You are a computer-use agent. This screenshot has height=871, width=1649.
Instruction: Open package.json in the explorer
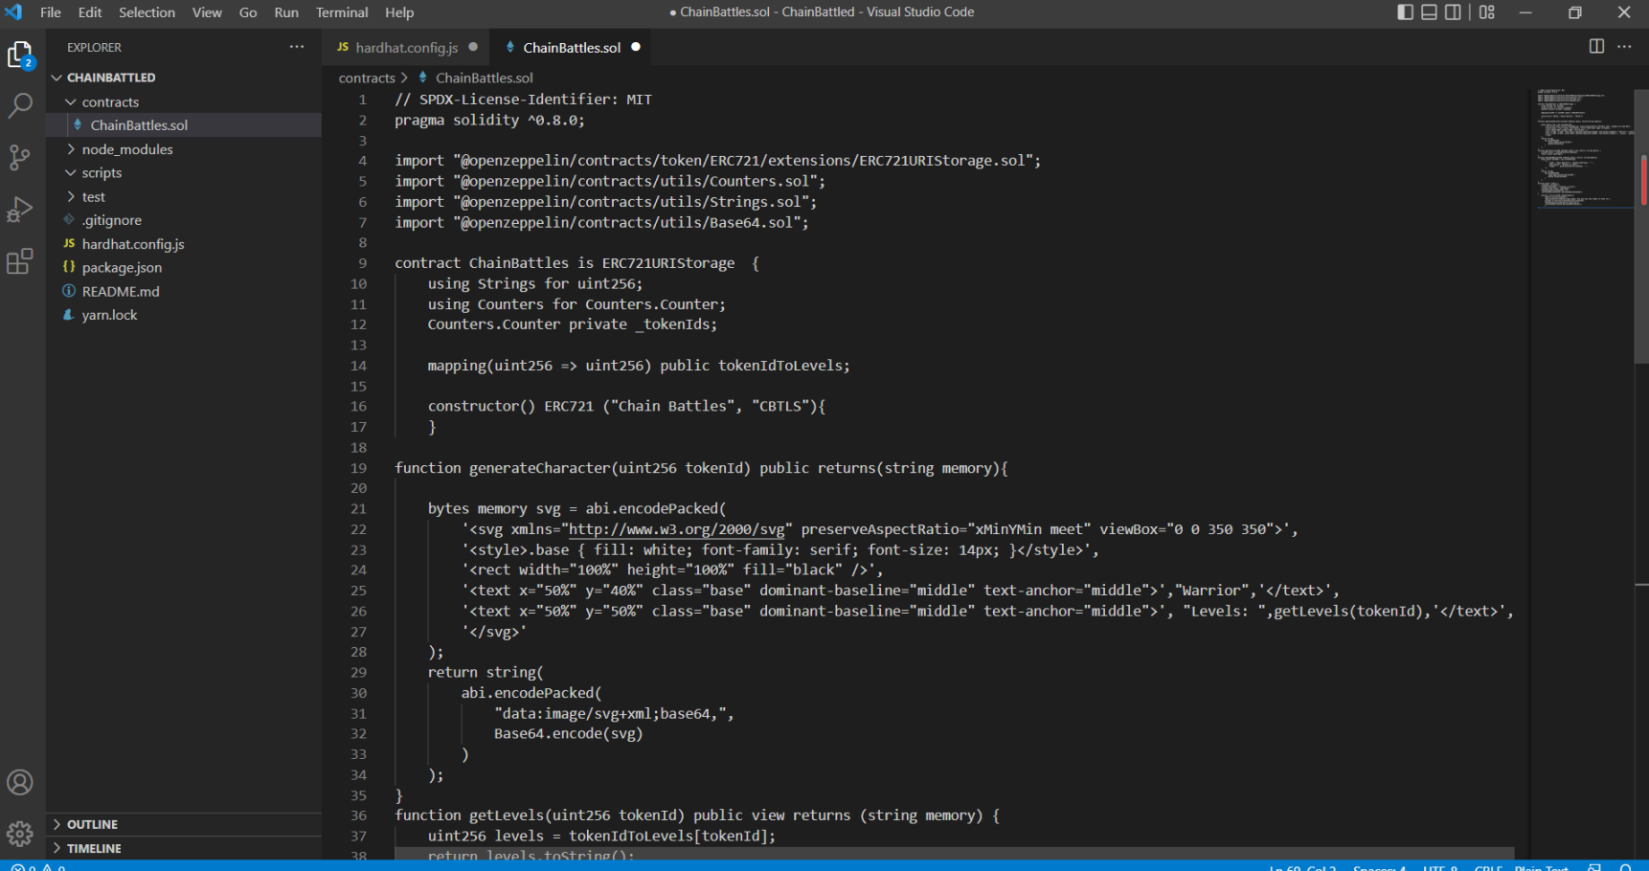[122, 268]
